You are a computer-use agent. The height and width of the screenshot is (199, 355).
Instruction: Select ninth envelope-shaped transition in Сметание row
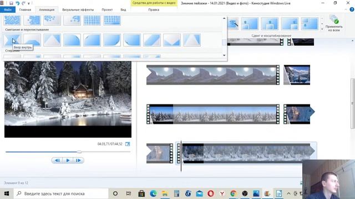[171, 40]
